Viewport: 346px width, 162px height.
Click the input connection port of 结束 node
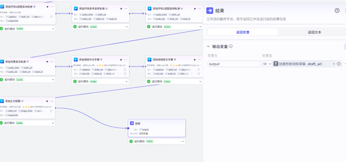pyautogui.click(x=128, y=128)
